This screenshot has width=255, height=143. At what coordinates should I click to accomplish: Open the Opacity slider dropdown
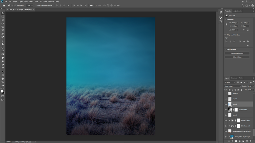tap(253, 86)
